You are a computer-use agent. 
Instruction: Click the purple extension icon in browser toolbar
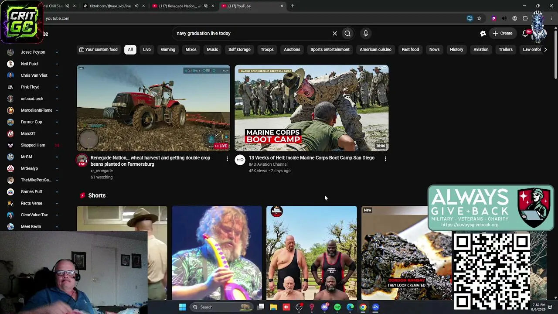493,18
